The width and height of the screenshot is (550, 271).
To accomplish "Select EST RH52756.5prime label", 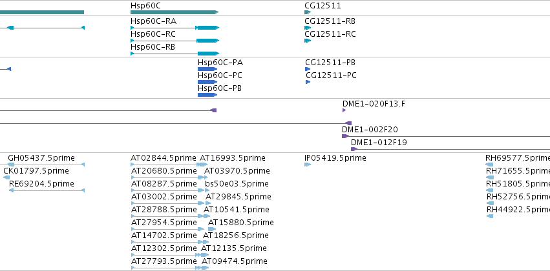I will point(518,197).
